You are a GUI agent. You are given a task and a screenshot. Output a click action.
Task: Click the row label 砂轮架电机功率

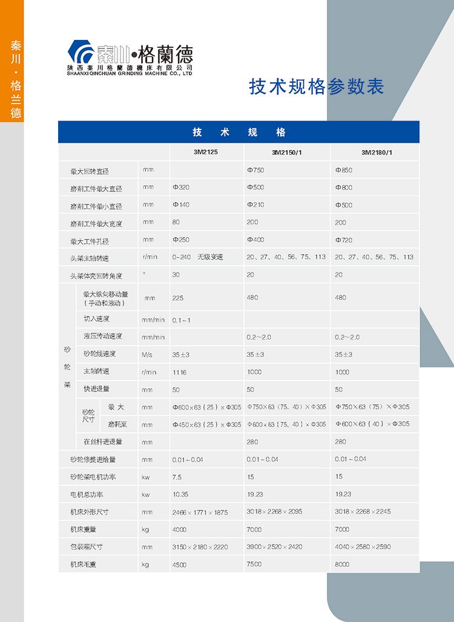coord(93,477)
